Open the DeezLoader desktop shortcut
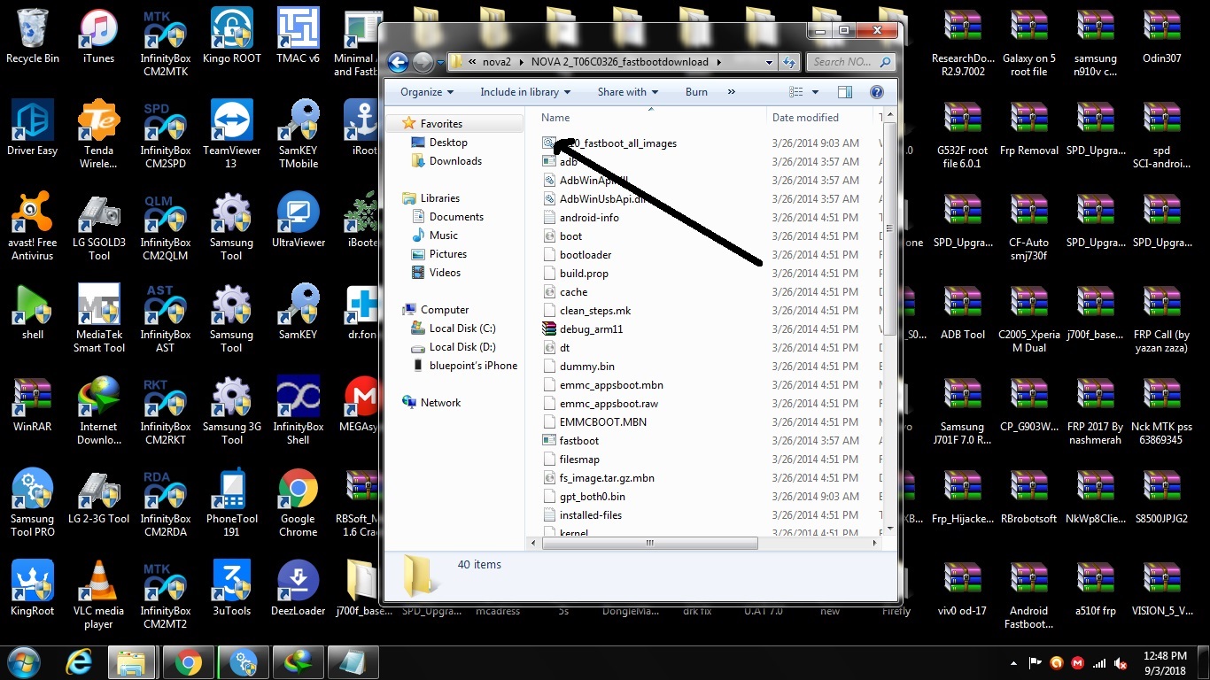The image size is (1210, 680). pyautogui.click(x=298, y=589)
